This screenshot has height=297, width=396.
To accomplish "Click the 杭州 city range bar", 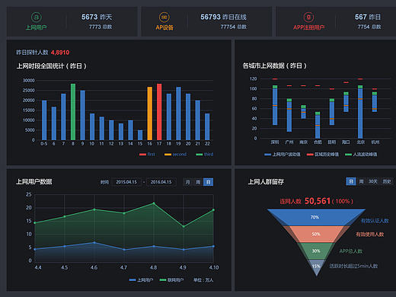I will pyautogui.click(x=375, y=102).
